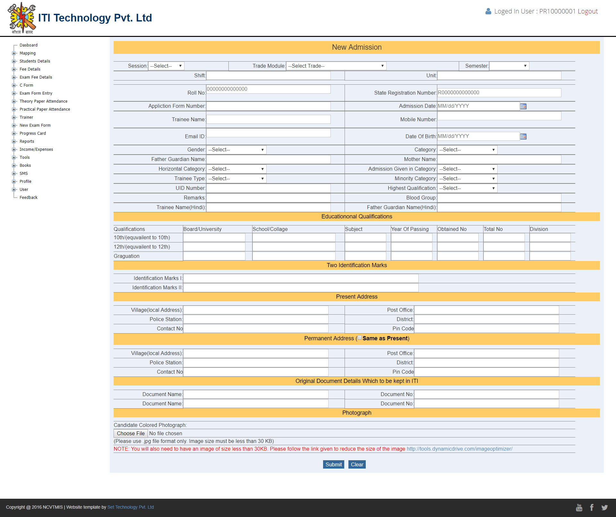Click the Twitter icon in footer
616x517 pixels.
(604, 507)
